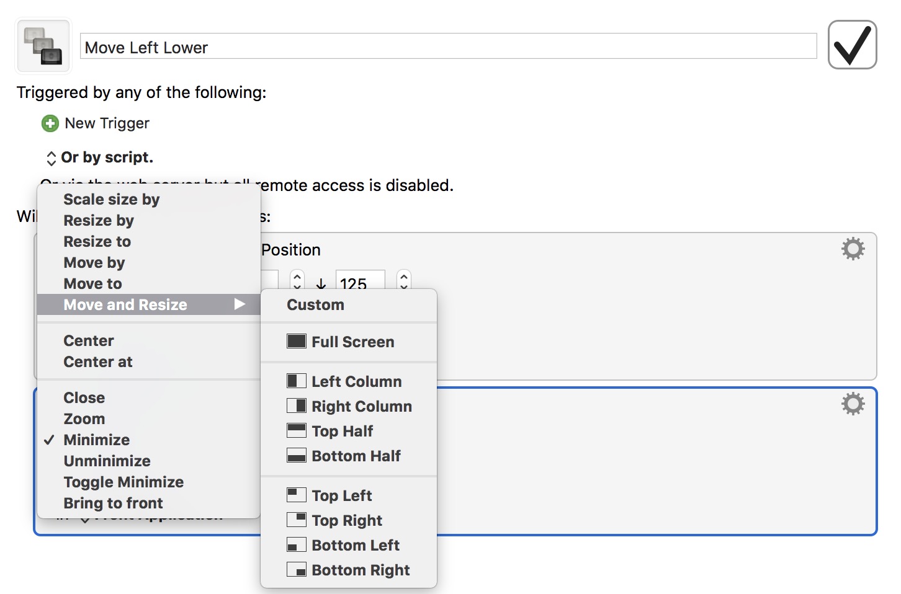Choose Bring to front item

click(x=148, y=503)
